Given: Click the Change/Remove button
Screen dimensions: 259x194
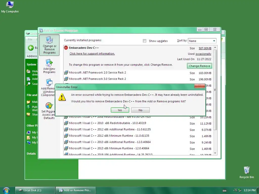Looking at the screenshot, I should point(199,66).
